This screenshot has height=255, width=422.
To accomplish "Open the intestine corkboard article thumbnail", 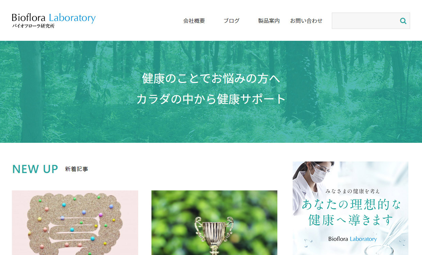I will pos(75,223).
